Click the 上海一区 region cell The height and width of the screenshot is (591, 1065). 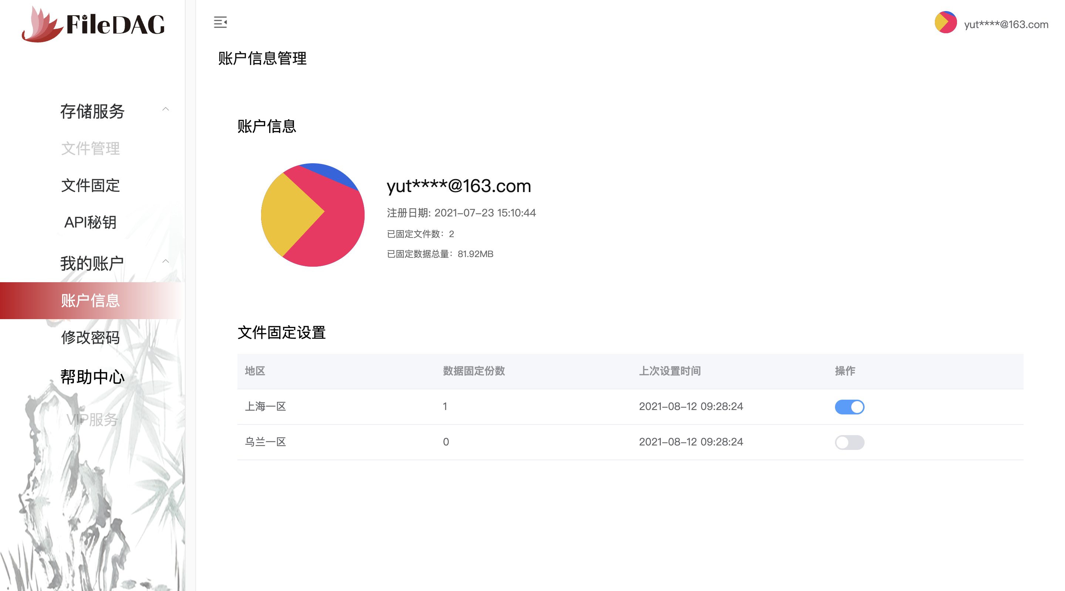coord(266,406)
